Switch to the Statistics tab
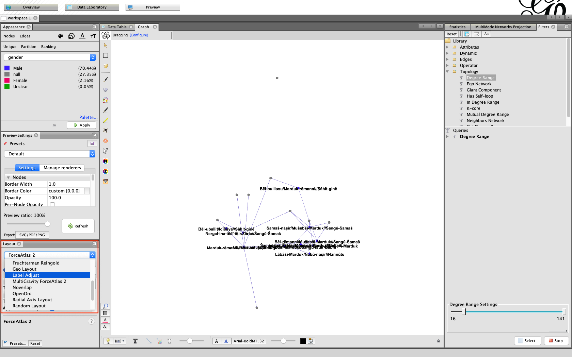Image resolution: width=572 pixels, height=357 pixels. pyautogui.click(x=457, y=27)
